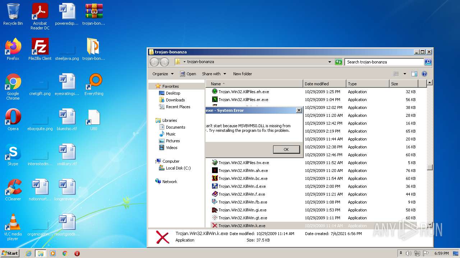The height and width of the screenshot is (258, 460).
Task: Click the Search trojan-bonanza field
Action: 384,62
